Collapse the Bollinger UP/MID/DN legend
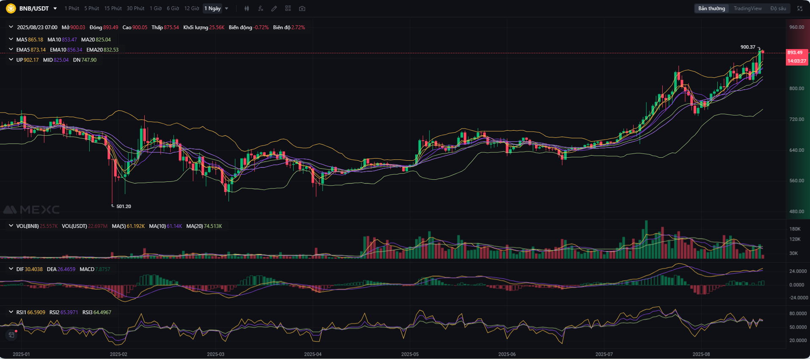Screen dimensions: 810x359 click(11, 60)
